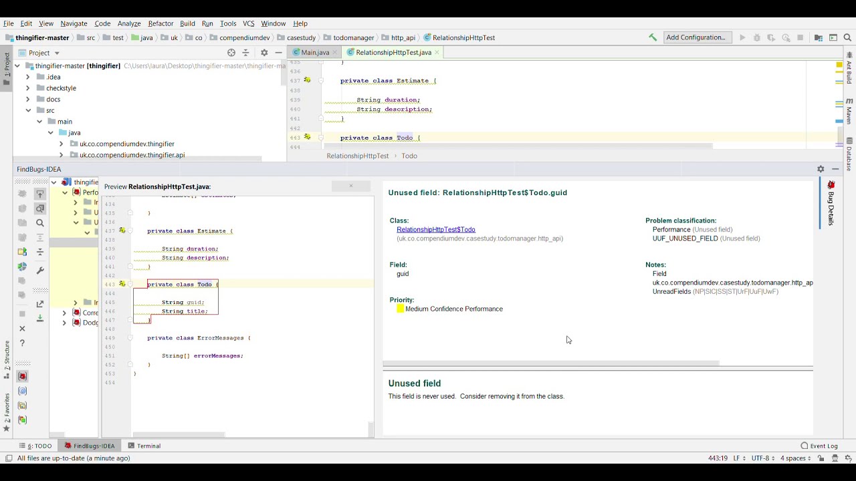Open FindBugs help question mark icon
The height and width of the screenshot is (481, 856).
click(x=22, y=343)
